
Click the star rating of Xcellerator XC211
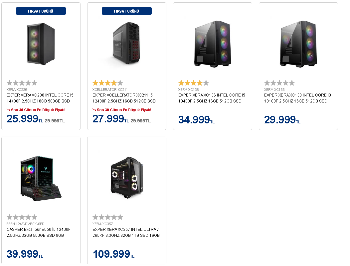point(107,83)
